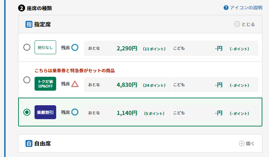Click the circle availability icon in 乗継割引 row

pyautogui.click(x=75, y=112)
